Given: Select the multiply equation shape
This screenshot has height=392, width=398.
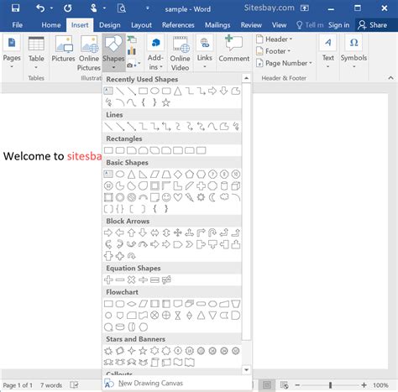Looking at the screenshot, I should tap(132, 280).
